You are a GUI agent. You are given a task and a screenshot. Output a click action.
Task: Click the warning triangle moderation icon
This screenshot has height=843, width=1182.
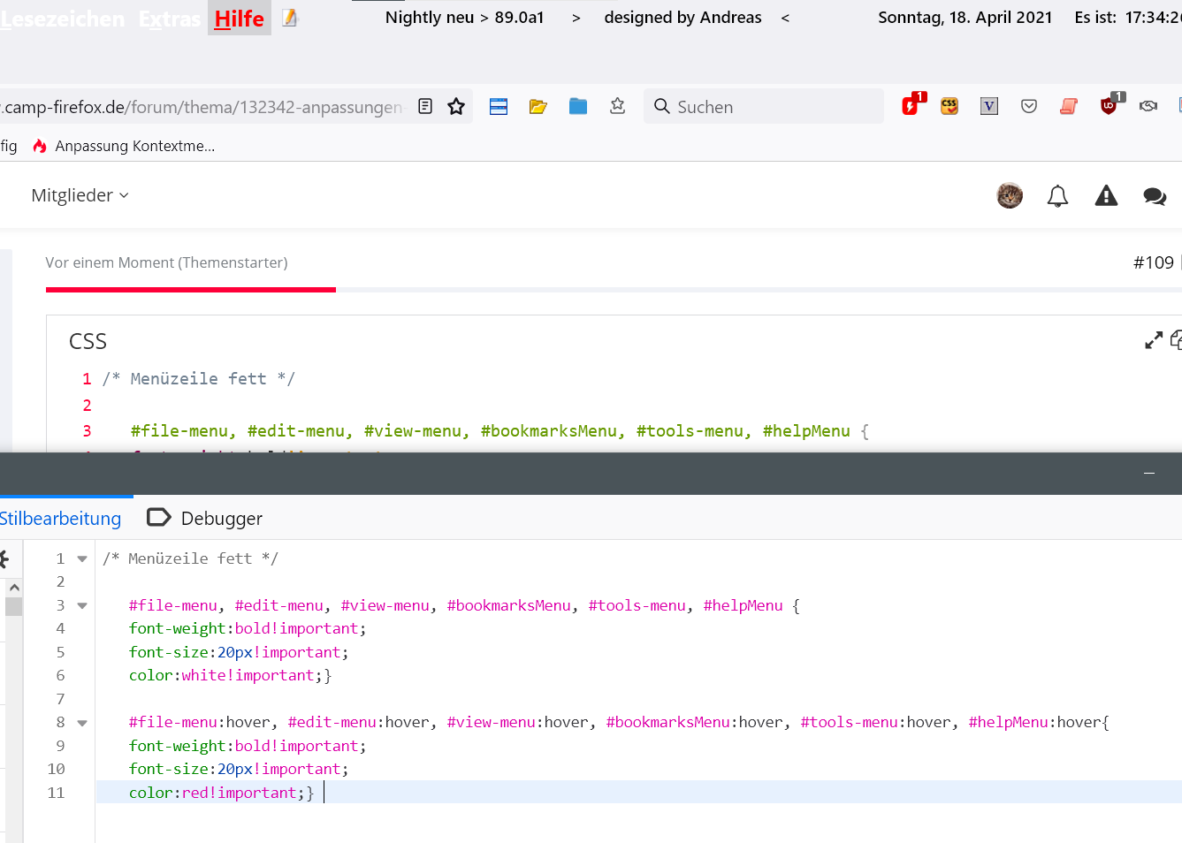[1106, 196]
